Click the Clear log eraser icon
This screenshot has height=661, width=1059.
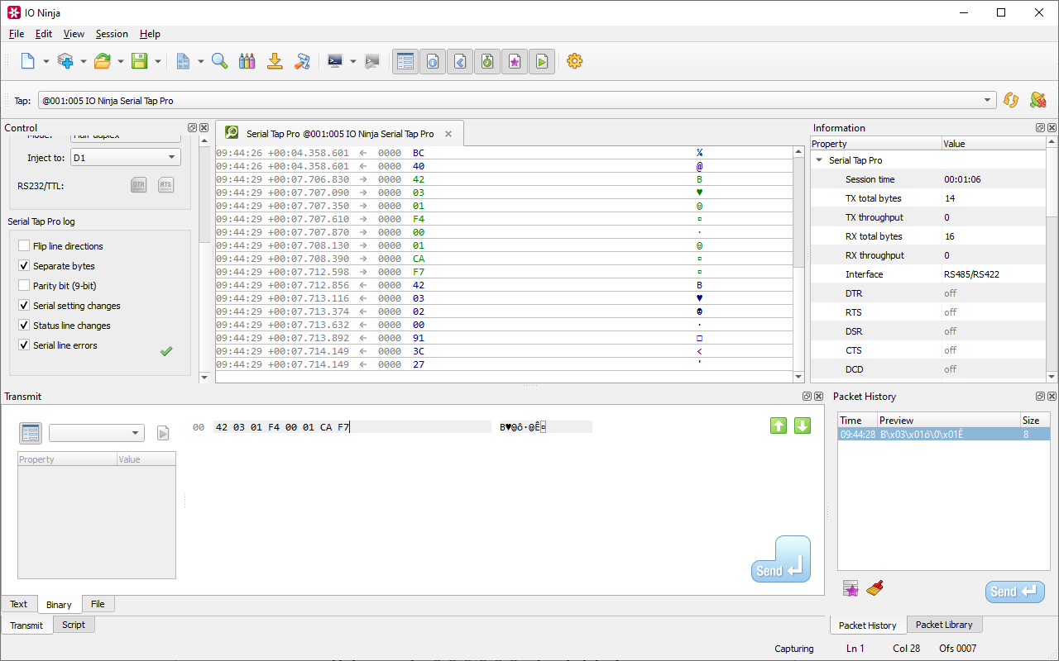click(x=302, y=61)
